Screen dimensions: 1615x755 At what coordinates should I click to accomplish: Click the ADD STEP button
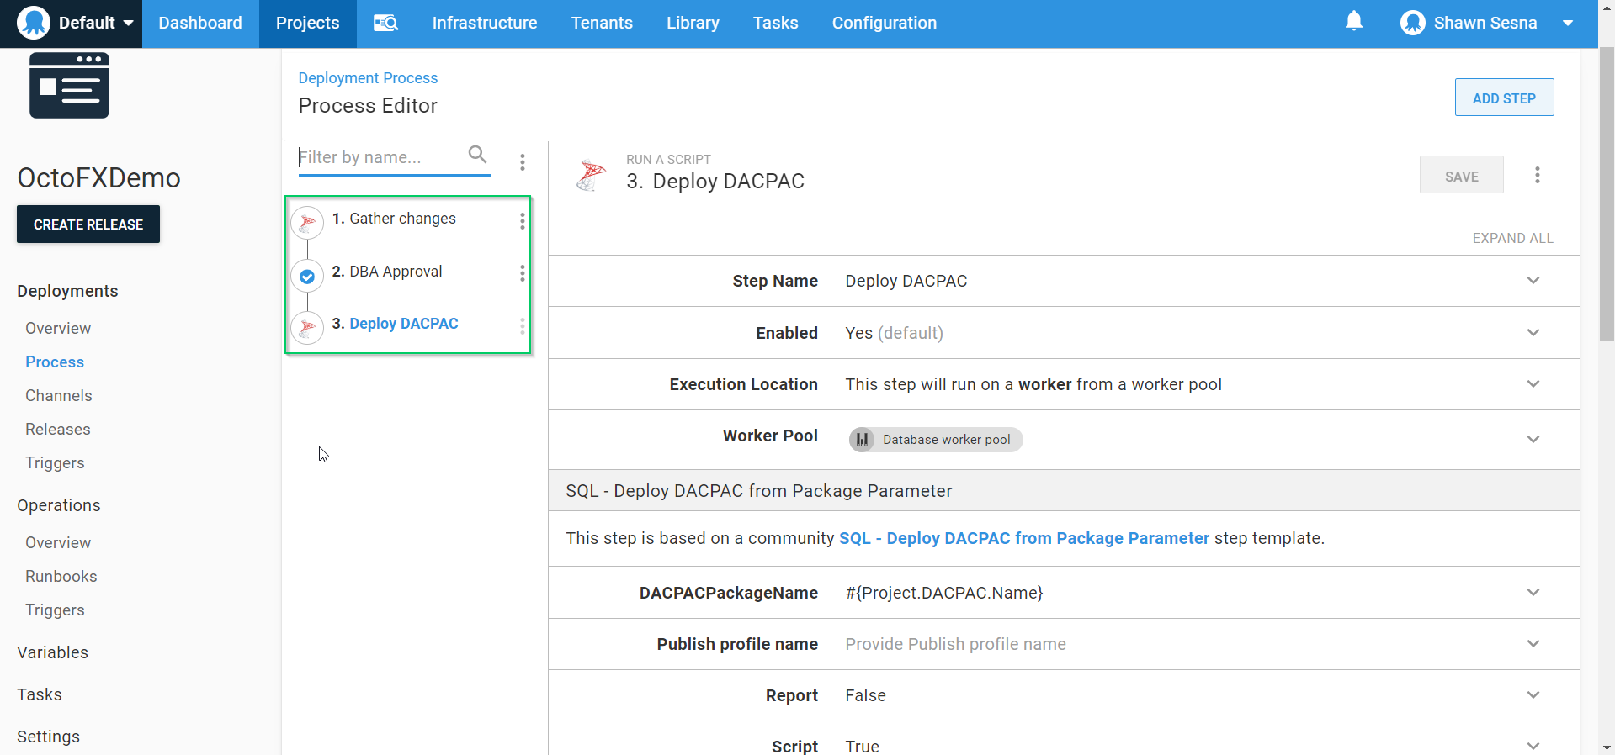(1503, 98)
